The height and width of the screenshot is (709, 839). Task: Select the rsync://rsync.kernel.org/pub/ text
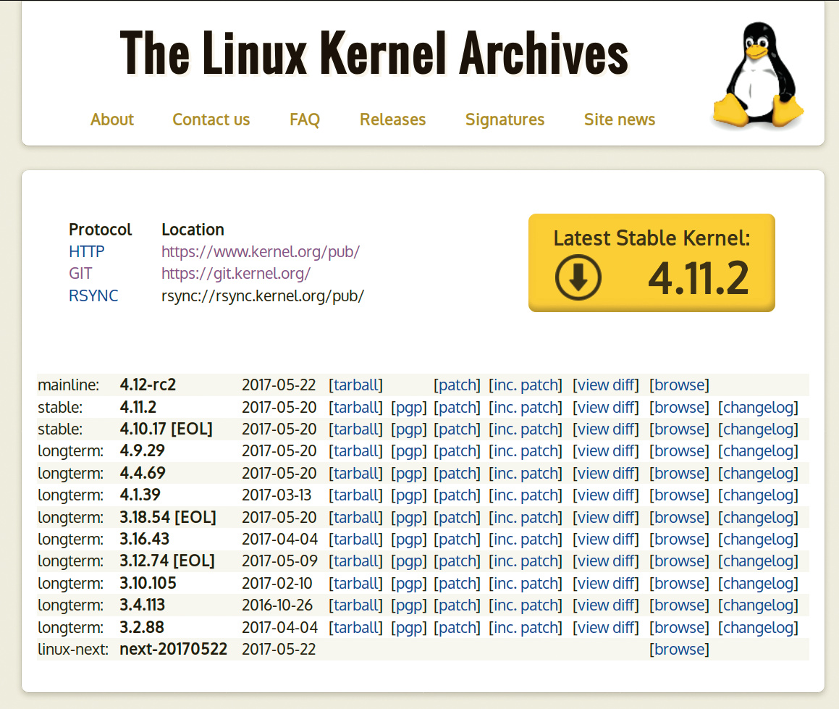click(263, 295)
